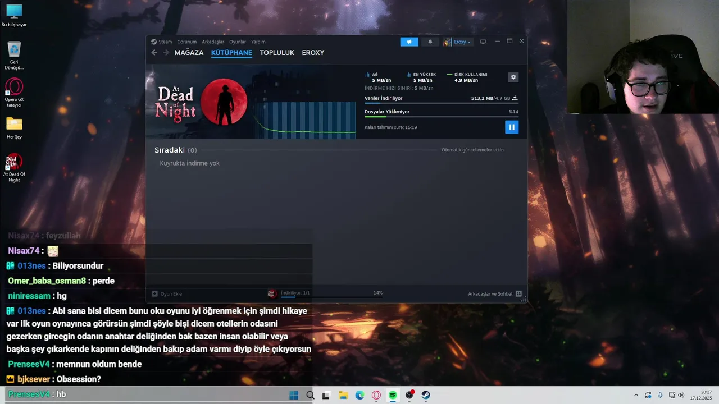Open OBS Studio from taskbar
This screenshot has width=719, height=404.
coord(409,395)
